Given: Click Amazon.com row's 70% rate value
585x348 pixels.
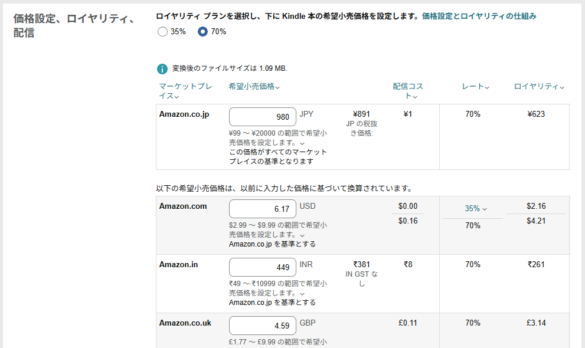Looking at the screenshot, I should coord(473,225).
